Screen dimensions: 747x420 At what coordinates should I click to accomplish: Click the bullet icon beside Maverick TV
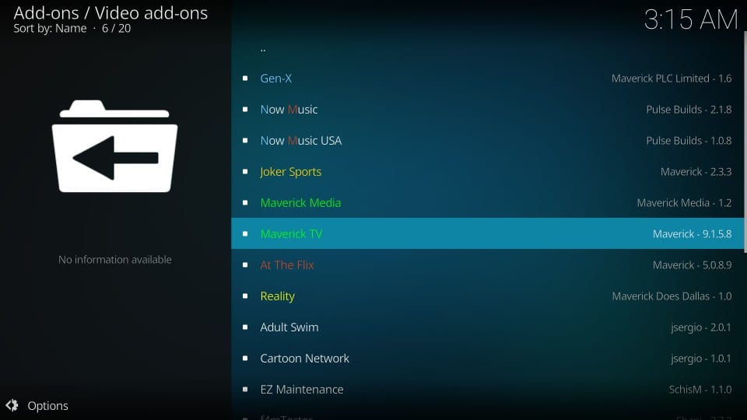245,233
